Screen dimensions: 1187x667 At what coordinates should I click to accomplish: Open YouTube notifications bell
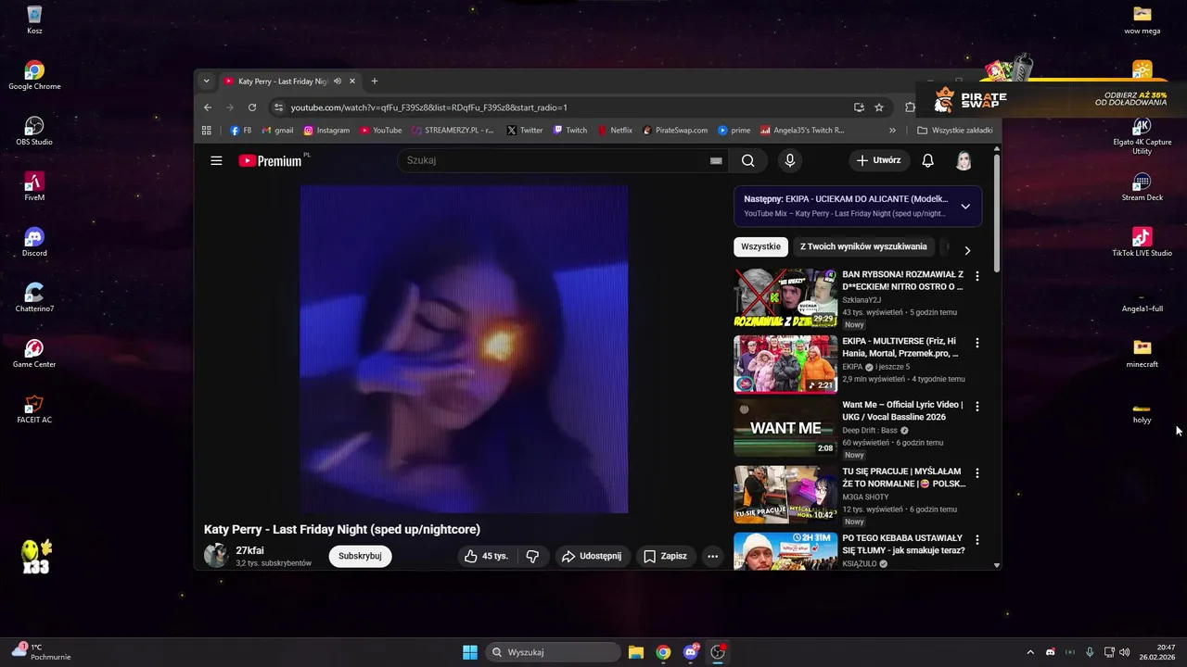coord(927,160)
